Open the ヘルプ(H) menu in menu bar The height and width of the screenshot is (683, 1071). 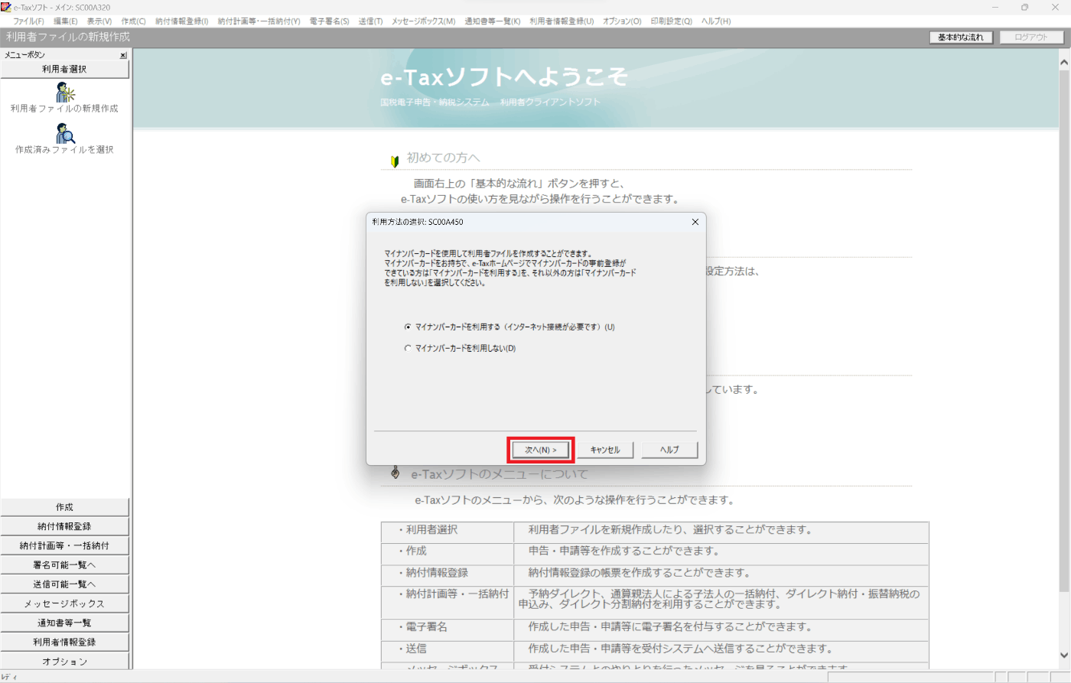click(x=716, y=21)
